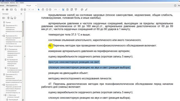This screenshot has height=101, width=180.
Task: Open the Окно menu
Action: 17,3
